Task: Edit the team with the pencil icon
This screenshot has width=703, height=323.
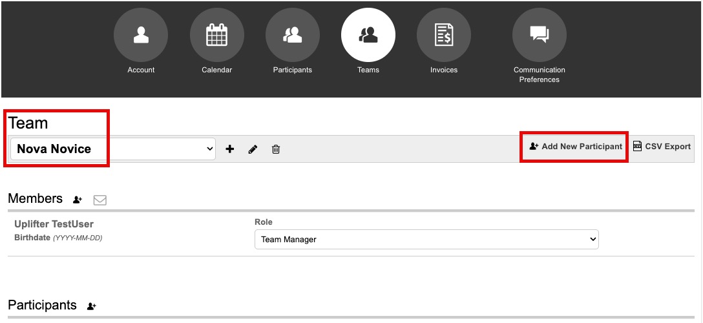Action: pos(253,149)
